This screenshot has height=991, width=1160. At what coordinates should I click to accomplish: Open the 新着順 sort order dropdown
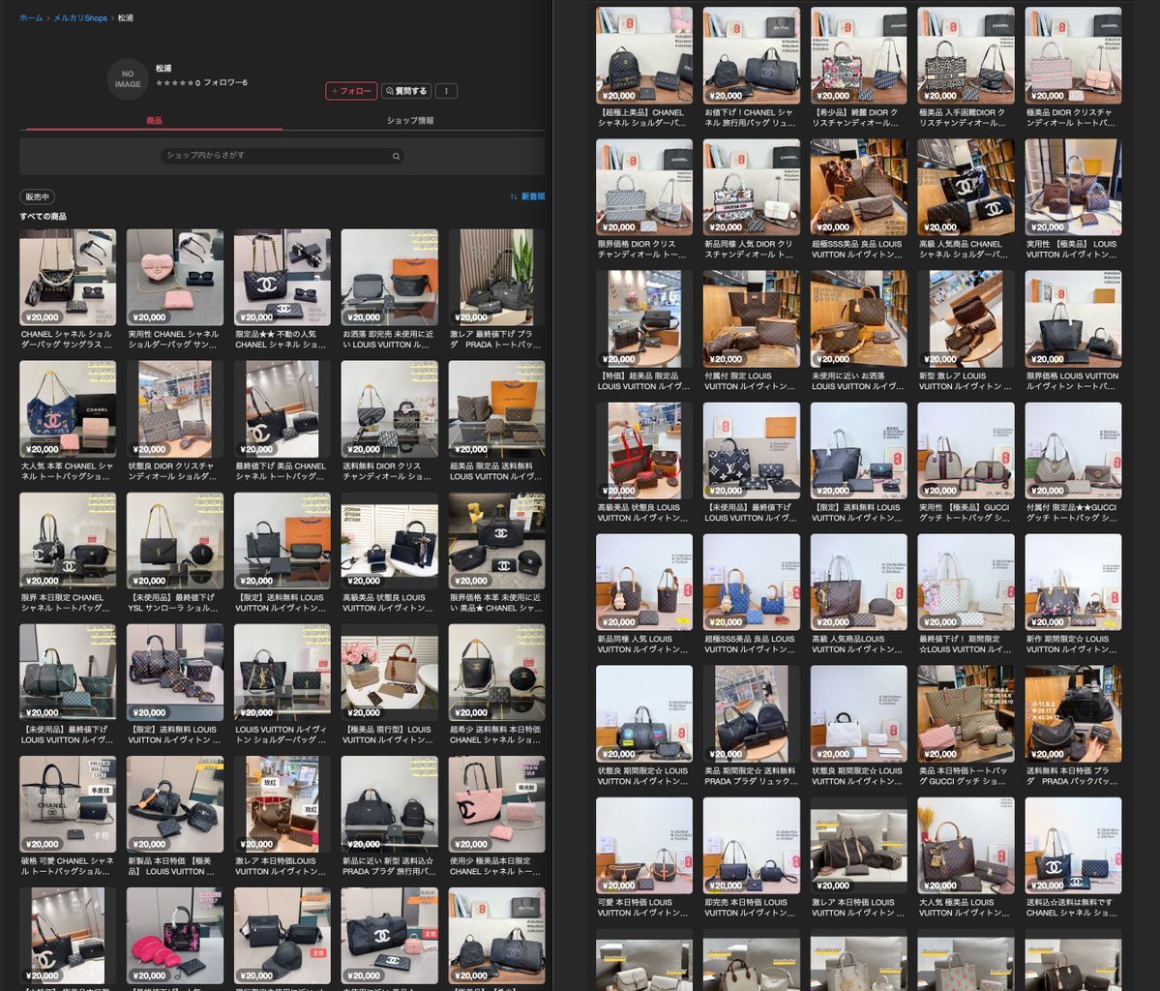click(527, 196)
